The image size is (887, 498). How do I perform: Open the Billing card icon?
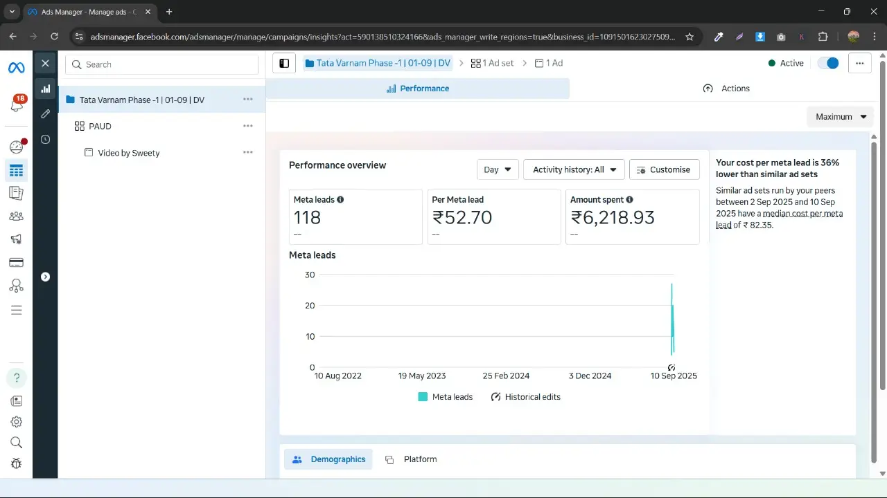click(x=16, y=263)
